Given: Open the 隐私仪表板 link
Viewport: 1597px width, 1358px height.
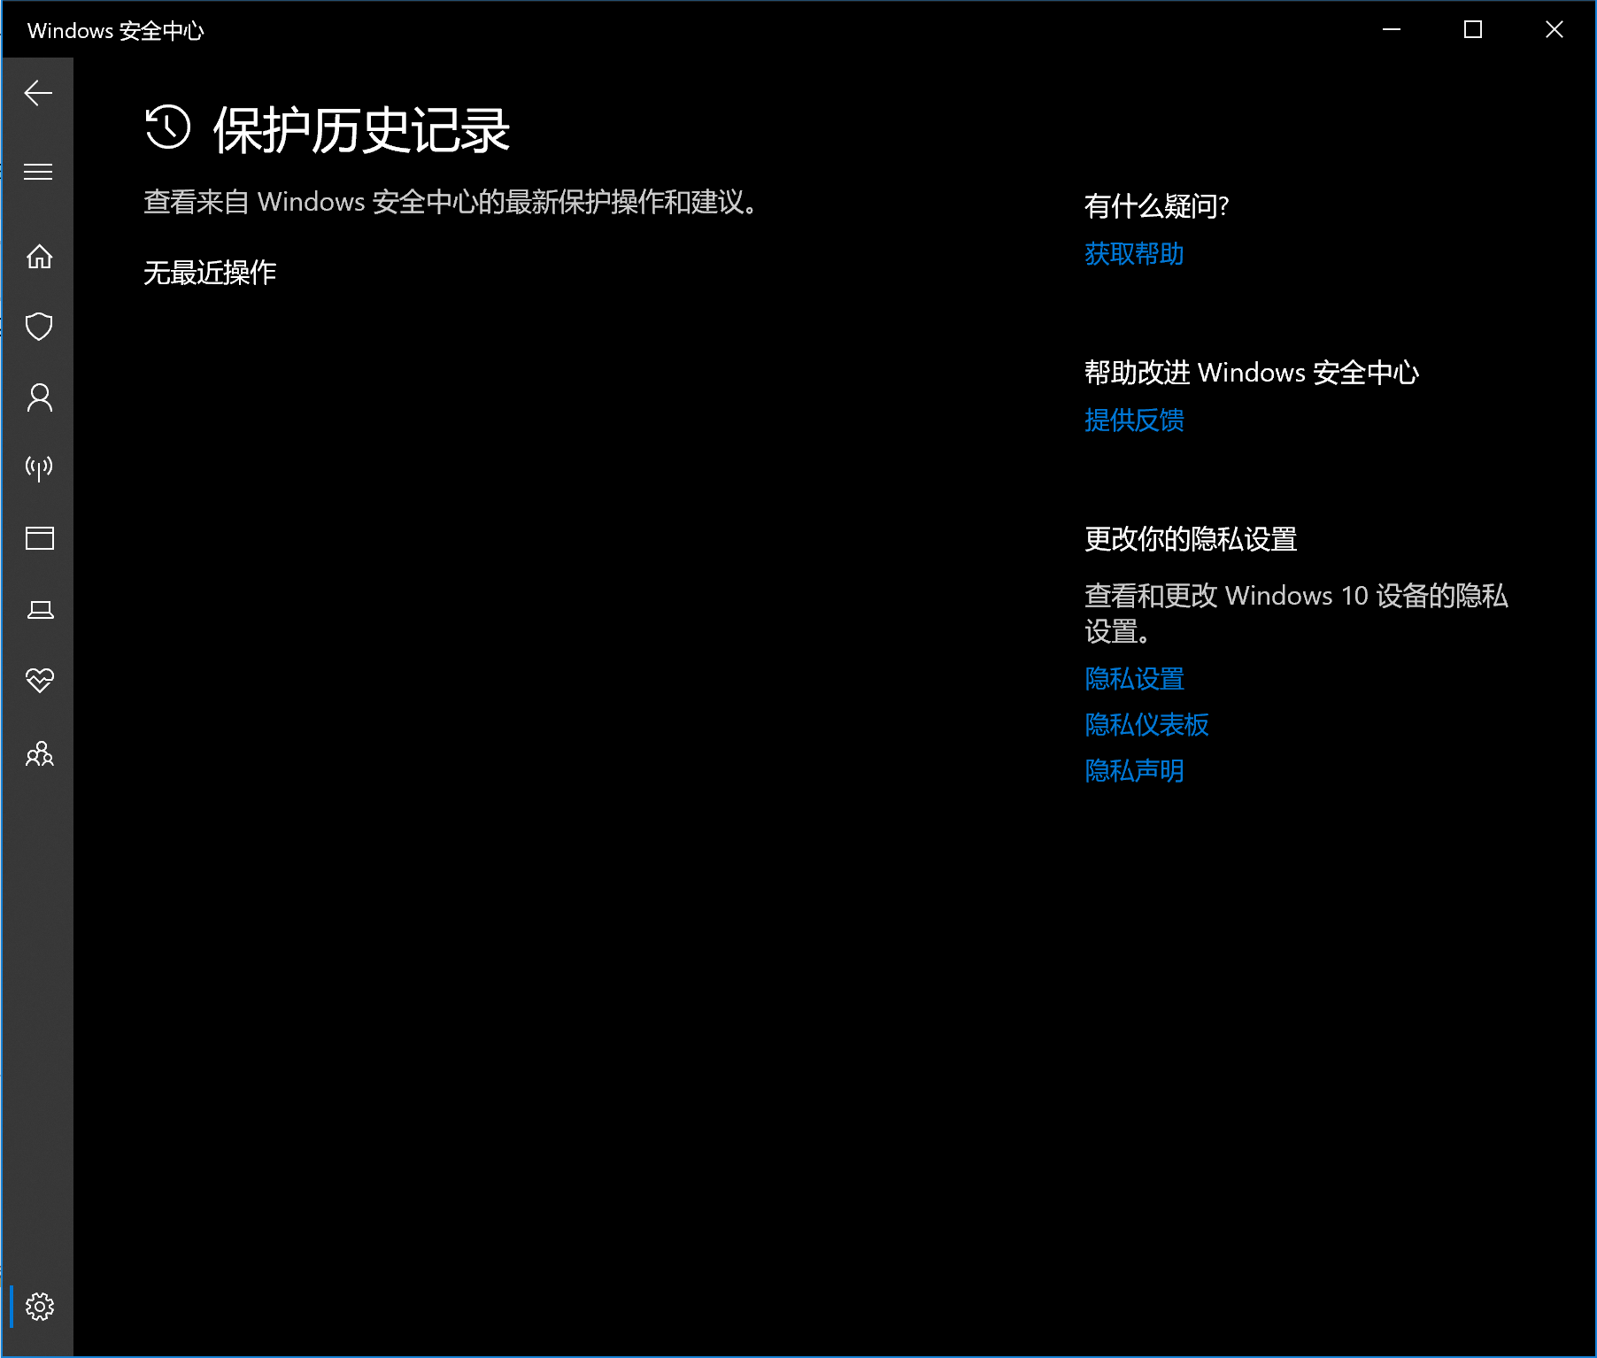Looking at the screenshot, I should [1146, 725].
